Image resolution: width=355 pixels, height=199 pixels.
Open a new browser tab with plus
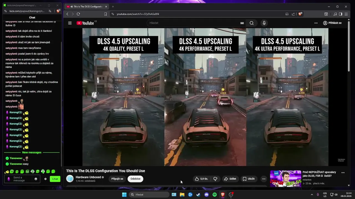point(113,6)
